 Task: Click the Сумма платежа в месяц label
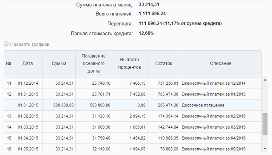click(104, 5)
